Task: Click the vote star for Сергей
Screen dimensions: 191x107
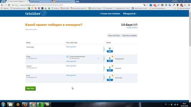Action: [x=112, y=66]
